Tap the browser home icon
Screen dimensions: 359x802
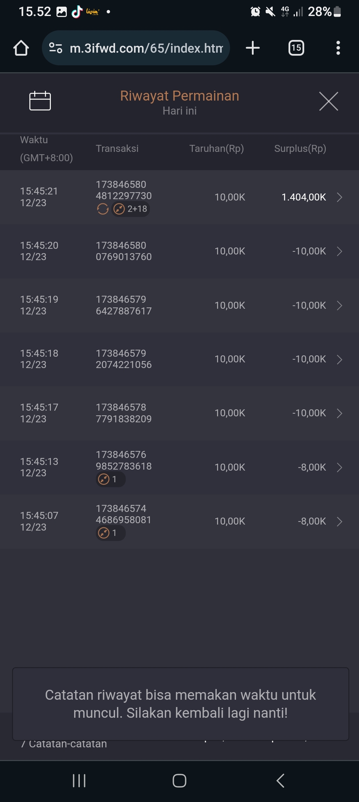coord(21,48)
